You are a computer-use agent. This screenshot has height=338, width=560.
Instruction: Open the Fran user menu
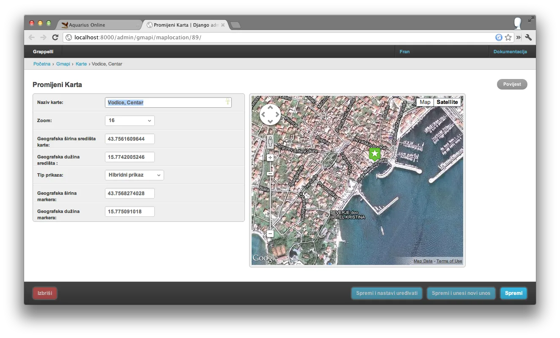pyautogui.click(x=404, y=52)
